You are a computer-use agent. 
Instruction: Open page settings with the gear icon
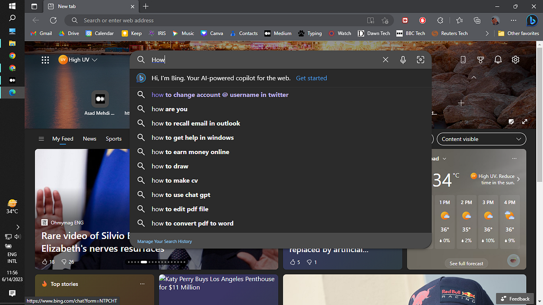tap(515, 59)
